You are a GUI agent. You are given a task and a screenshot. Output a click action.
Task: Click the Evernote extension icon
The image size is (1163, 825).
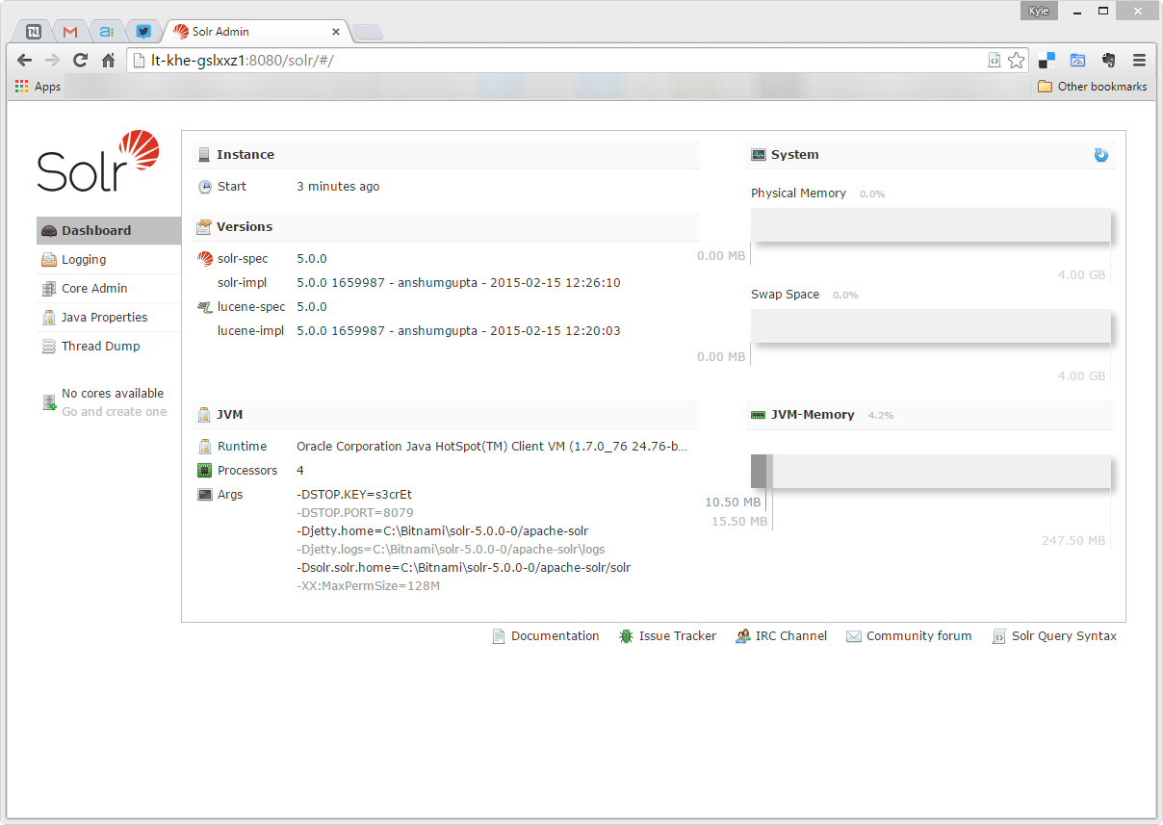coord(1108,60)
